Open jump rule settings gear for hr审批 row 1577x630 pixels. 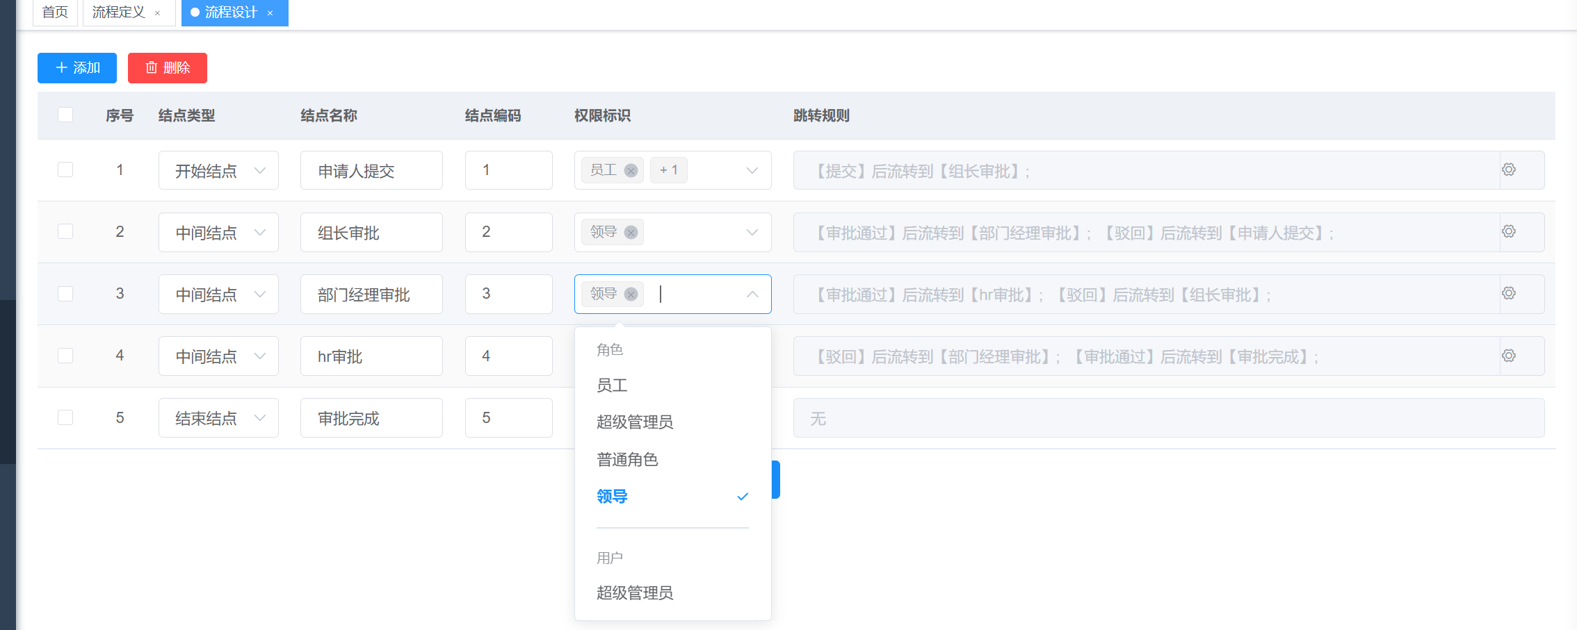1508,356
